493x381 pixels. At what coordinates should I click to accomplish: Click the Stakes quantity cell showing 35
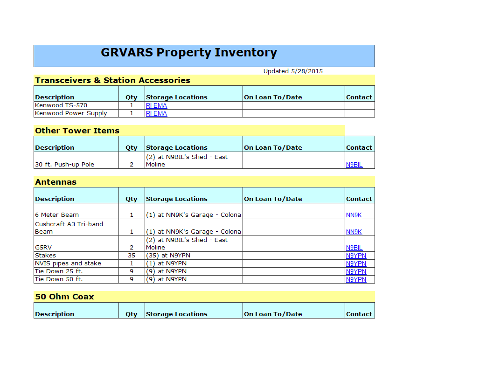(x=132, y=256)
